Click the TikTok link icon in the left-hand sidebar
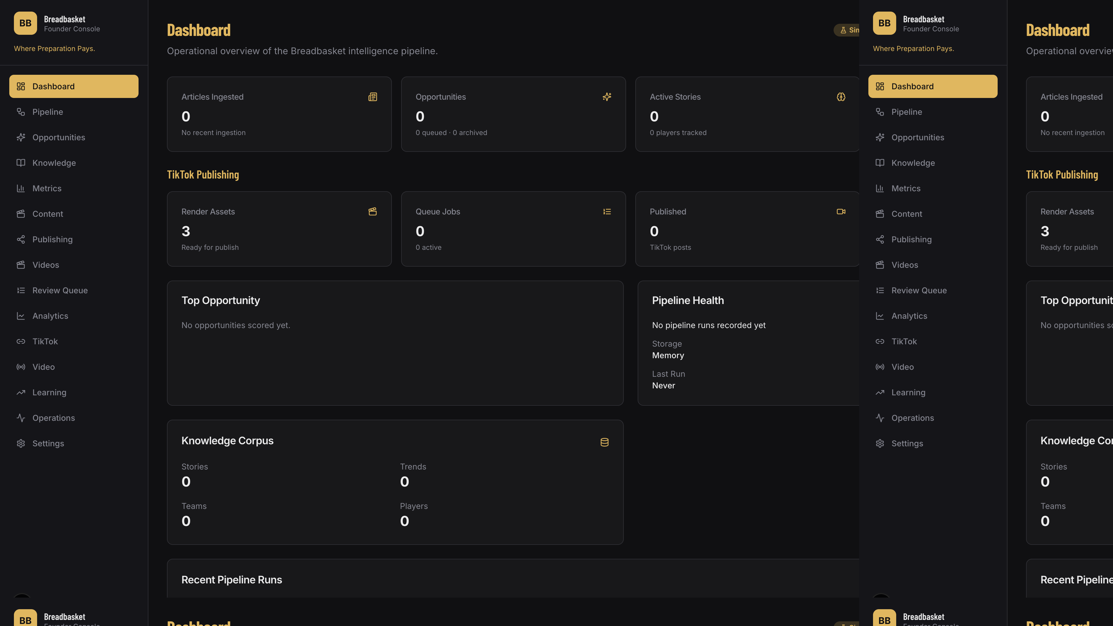The height and width of the screenshot is (626, 1113). coord(21,341)
